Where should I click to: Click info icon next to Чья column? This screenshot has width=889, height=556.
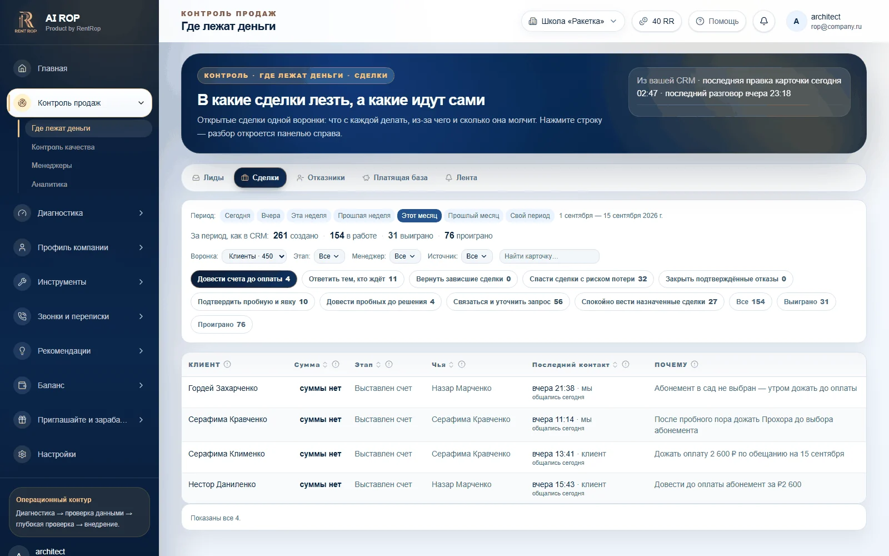coord(462,364)
